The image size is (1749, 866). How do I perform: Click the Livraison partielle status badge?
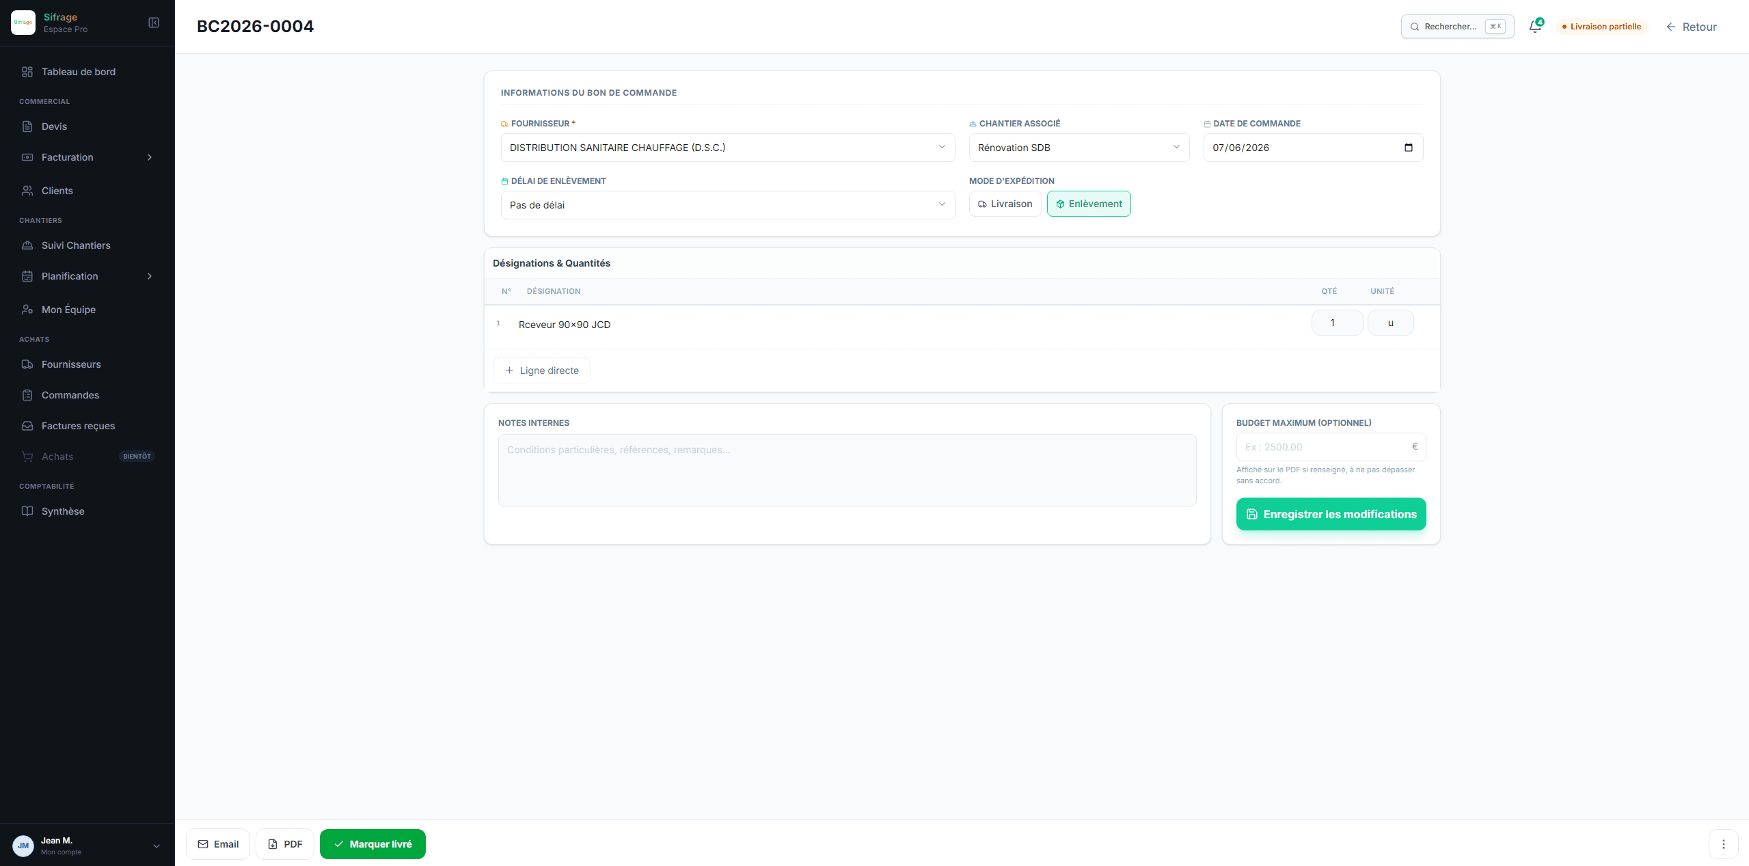coord(1601,27)
